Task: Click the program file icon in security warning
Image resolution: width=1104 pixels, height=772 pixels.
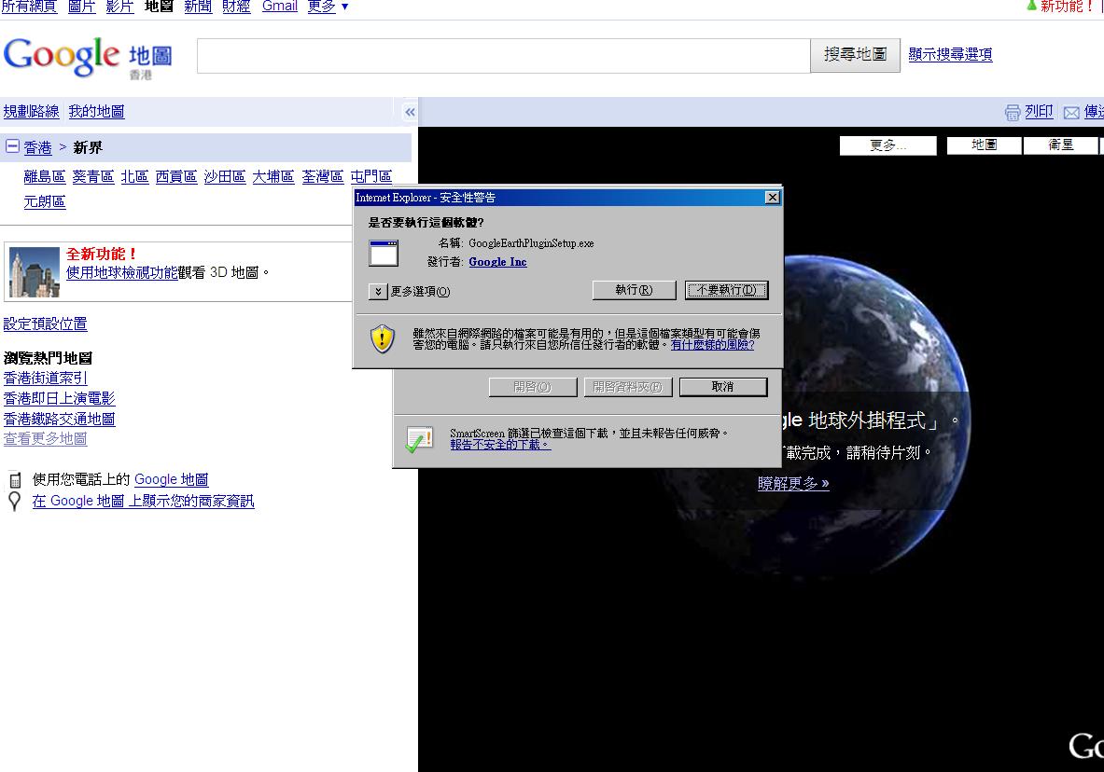Action: 384,254
